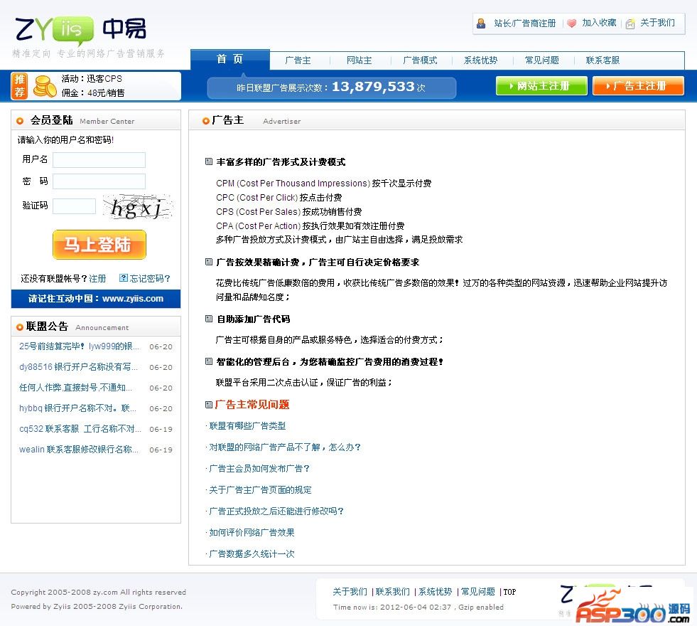Open FAQ 广告正式投放之后还能进行修改吗?

(276, 511)
